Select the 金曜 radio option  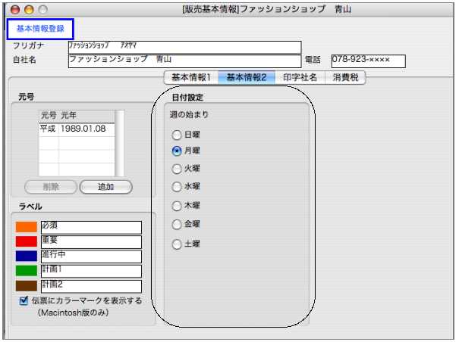(177, 225)
